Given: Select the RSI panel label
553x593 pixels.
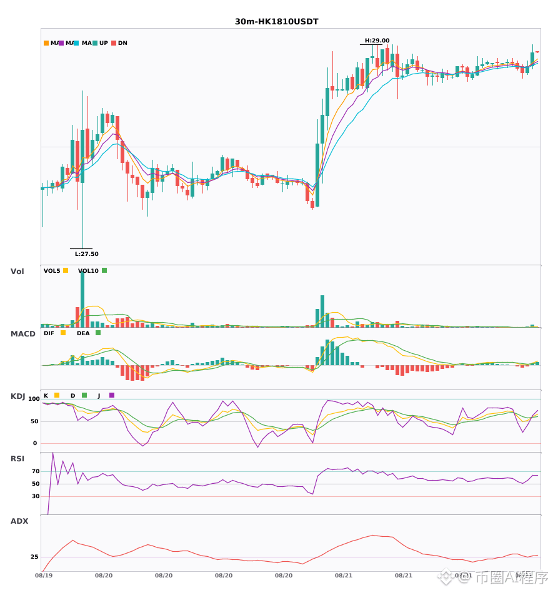Looking at the screenshot, I should [17, 459].
